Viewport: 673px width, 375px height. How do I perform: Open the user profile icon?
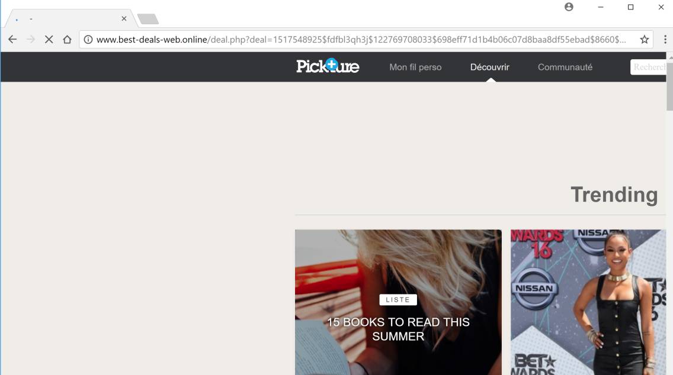569,7
